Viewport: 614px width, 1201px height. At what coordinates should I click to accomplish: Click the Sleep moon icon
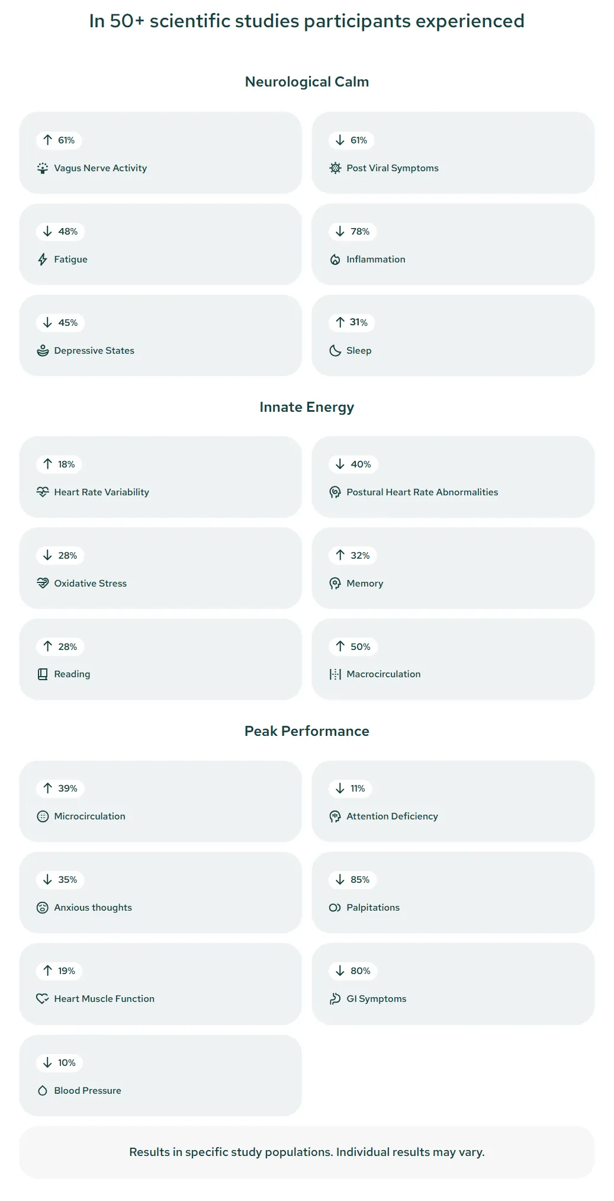[x=335, y=351]
